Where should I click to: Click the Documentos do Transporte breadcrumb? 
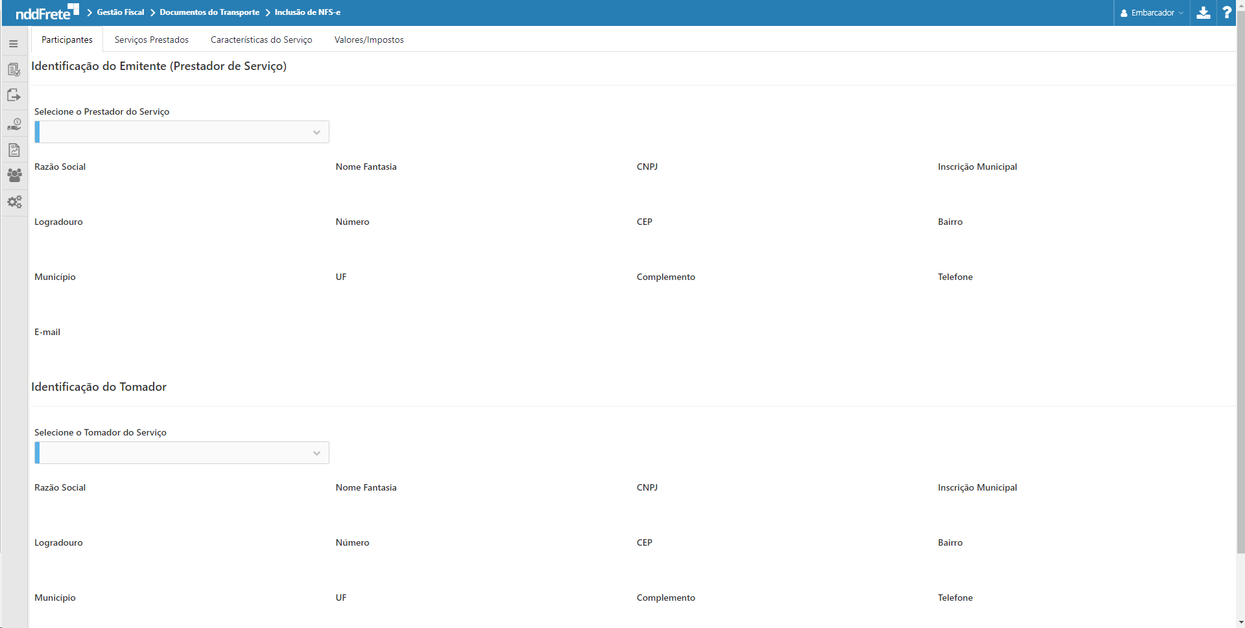(x=209, y=12)
